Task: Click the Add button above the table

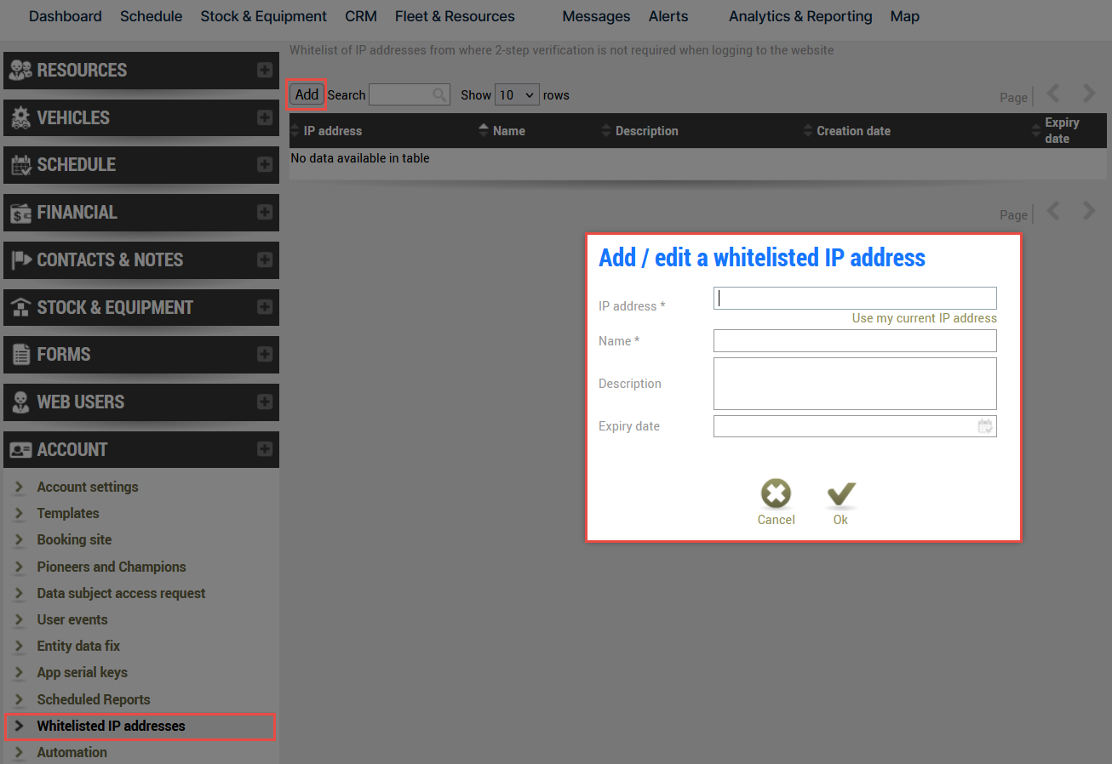Action: (x=307, y=94)
